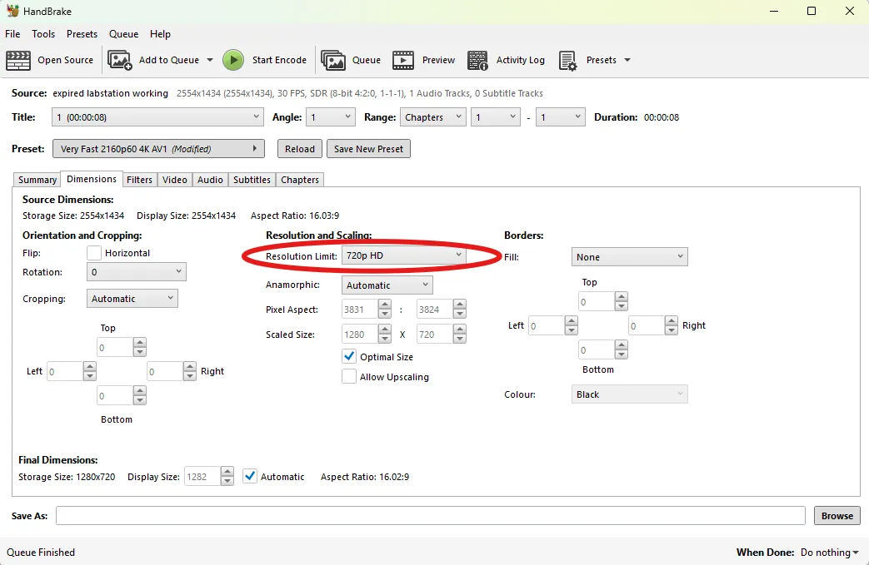This screenshot has height=565, width=869.
Task: Click the Cropping Left value field
Action: (x=65, y=371)
